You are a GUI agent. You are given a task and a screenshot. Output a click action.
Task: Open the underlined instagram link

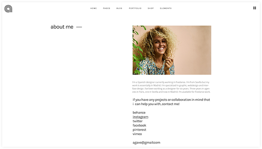pos(140,117)
